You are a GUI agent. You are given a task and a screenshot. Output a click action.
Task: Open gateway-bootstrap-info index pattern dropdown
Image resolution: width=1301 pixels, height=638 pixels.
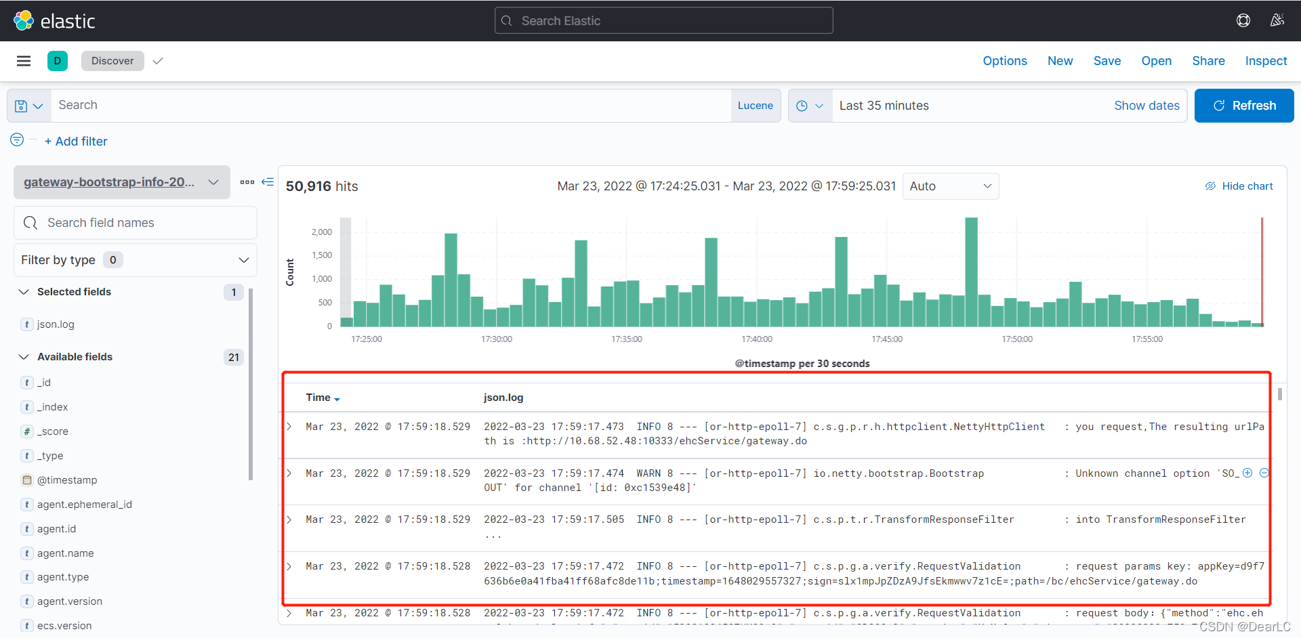(122, 182)
